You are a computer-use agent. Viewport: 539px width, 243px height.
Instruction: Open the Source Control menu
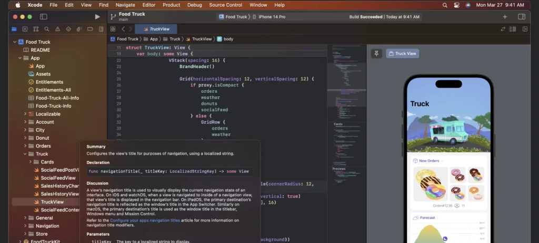pyautogui.click(x=225, y=5)
